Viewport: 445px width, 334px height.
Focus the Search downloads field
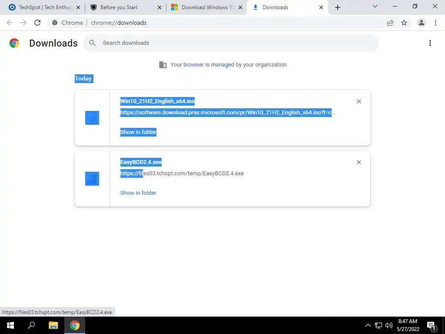tap(231, 43)
